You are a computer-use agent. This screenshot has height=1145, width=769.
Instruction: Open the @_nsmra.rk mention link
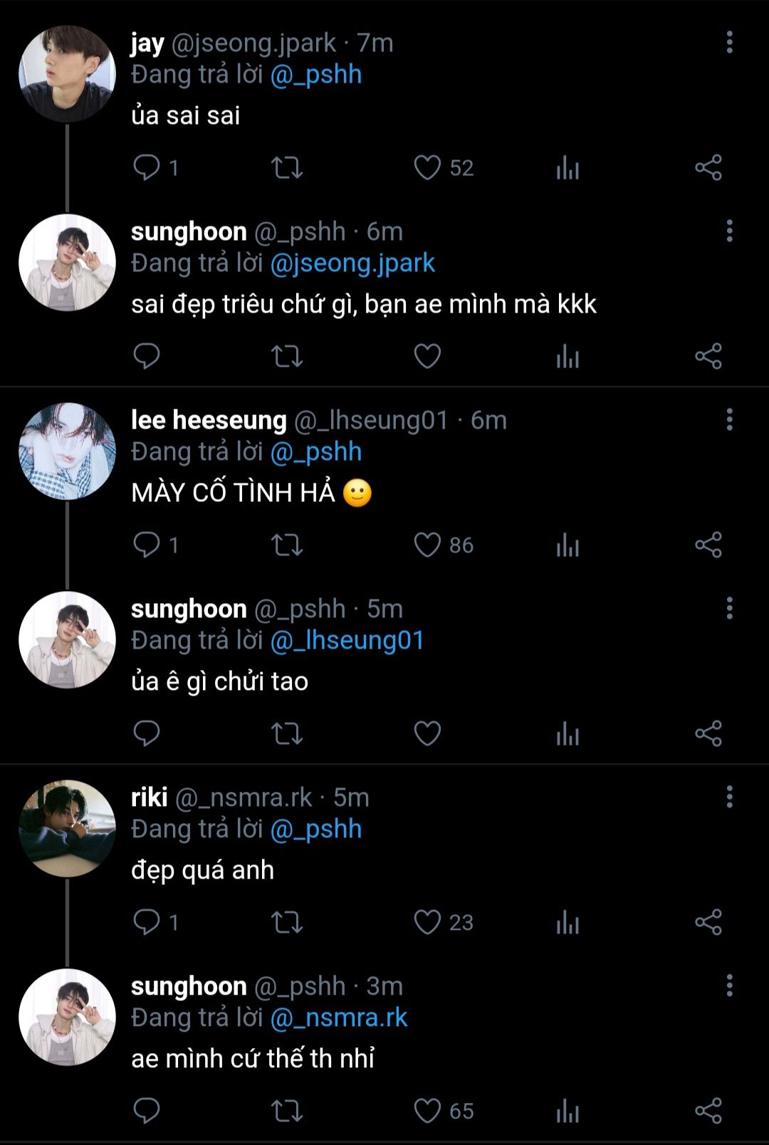point(339,1018)
